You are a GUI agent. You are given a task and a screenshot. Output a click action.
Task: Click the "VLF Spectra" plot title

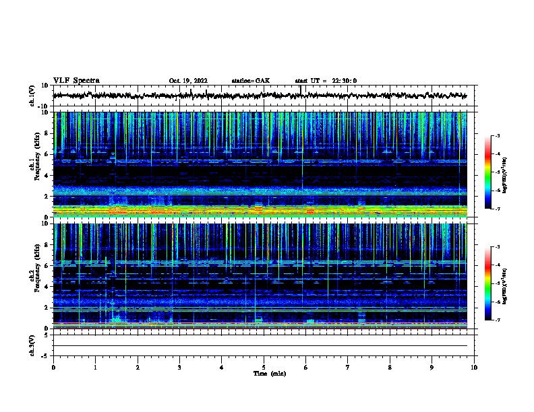(76, 80)
